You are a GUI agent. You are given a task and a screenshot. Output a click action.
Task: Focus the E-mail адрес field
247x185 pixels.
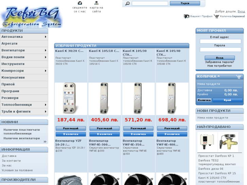[x=220, y=41]
